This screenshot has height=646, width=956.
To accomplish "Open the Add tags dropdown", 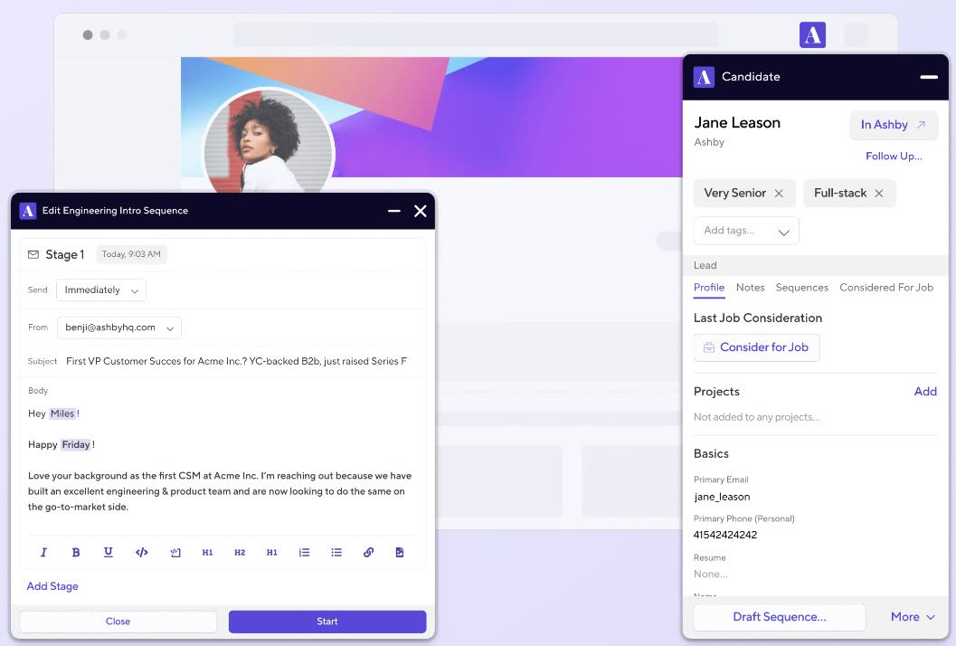I will coord(746,231).
